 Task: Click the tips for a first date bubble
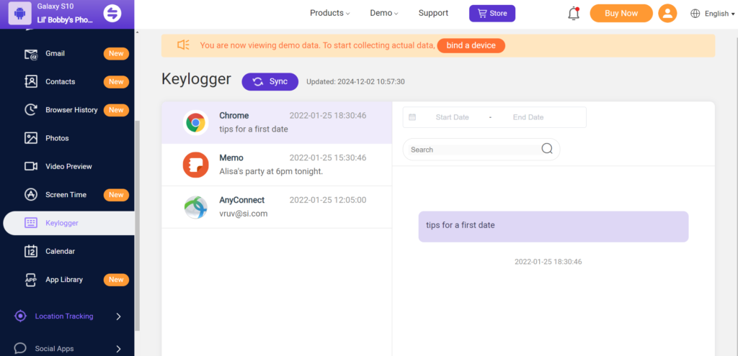pyautogui.click(x=553, y=227)
